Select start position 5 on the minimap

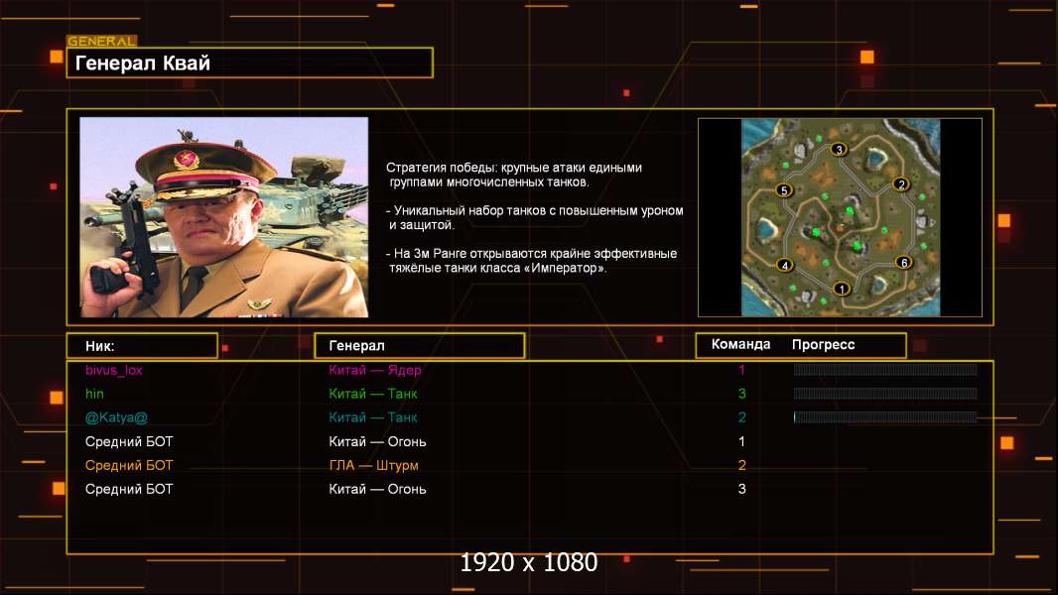pos(784,190)
